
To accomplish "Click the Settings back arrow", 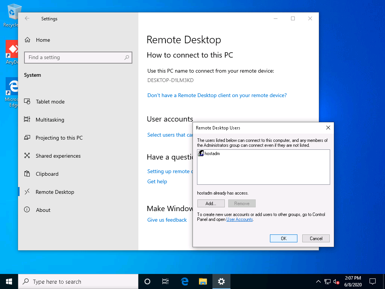I will coord(27,18).
